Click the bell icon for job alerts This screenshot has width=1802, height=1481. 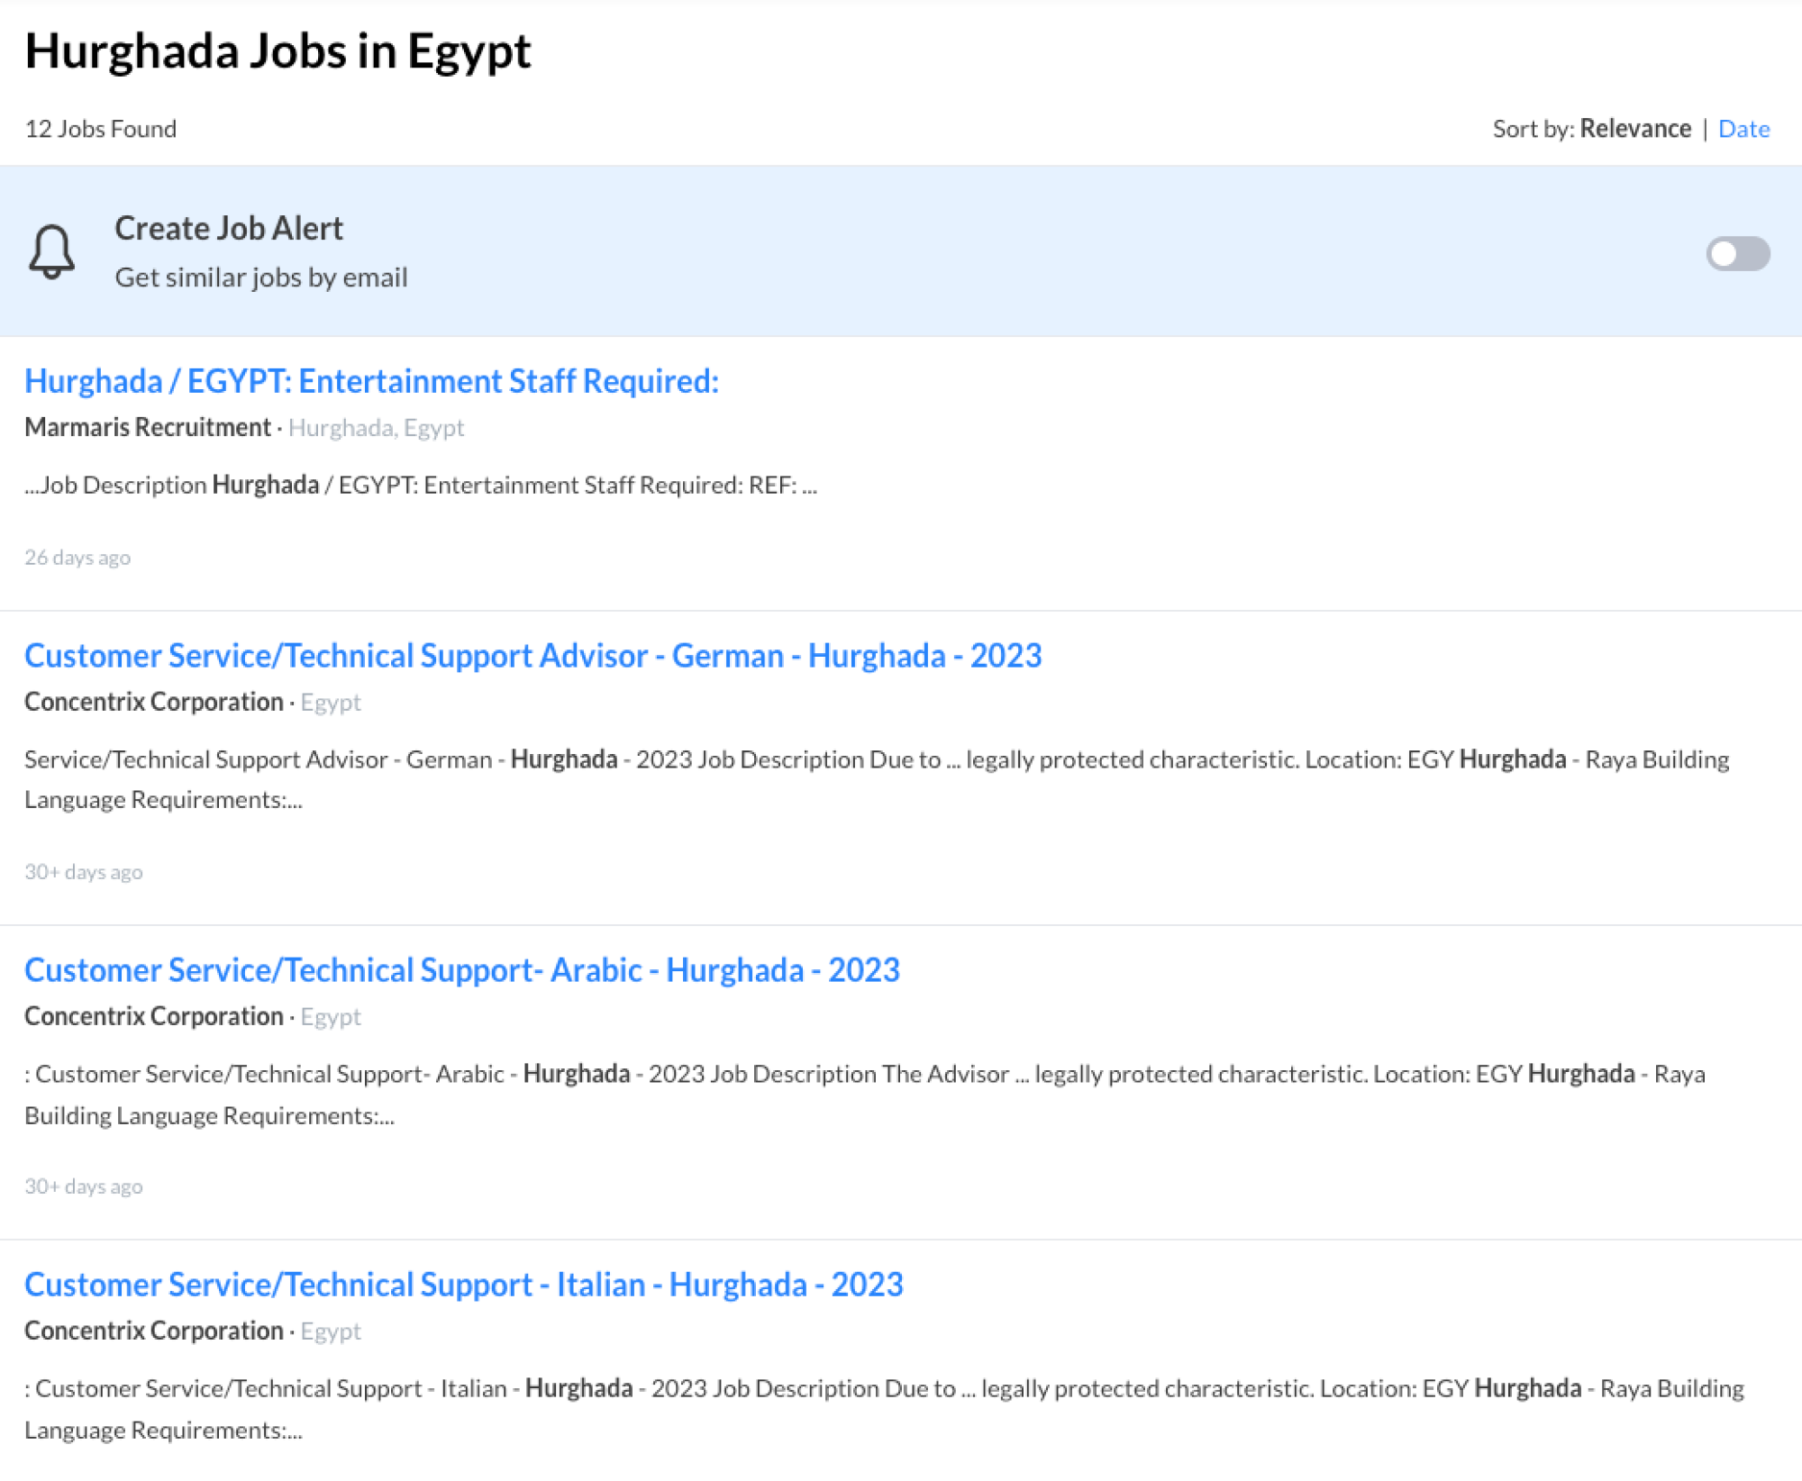coord(52,251)
